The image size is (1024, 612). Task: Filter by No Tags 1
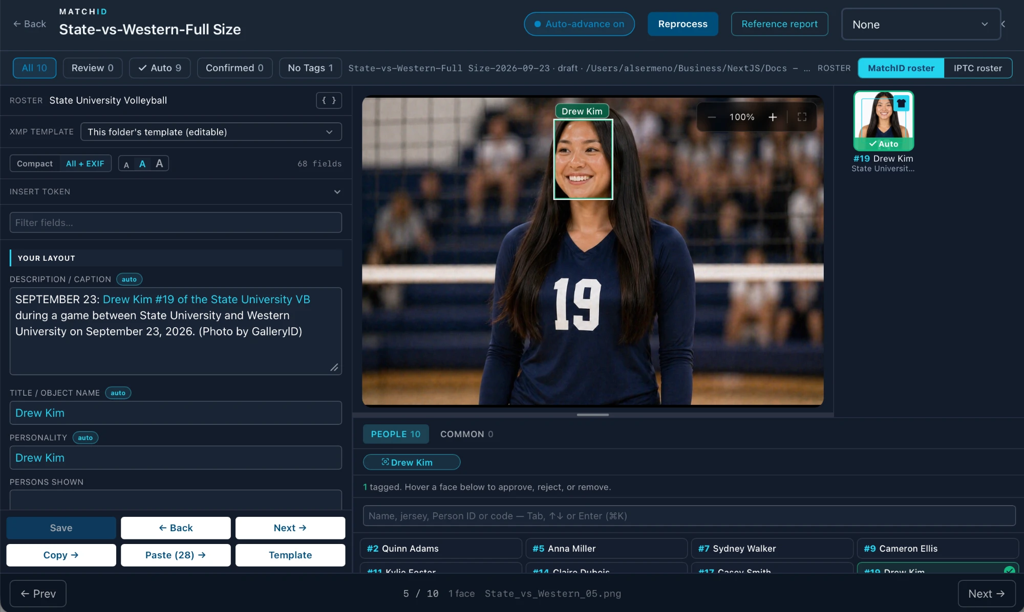pos(310,68)
